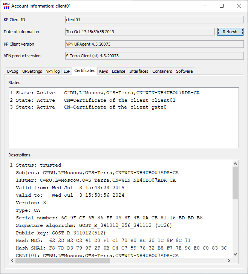Open the Containers tab
Screen dimensions: 248x274
coord(162,71)
